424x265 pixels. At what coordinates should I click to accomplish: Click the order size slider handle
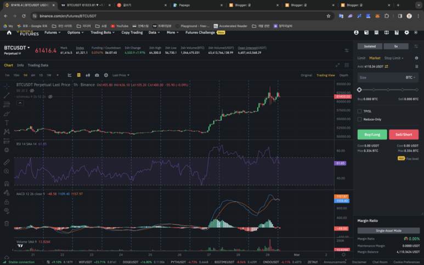359,90
